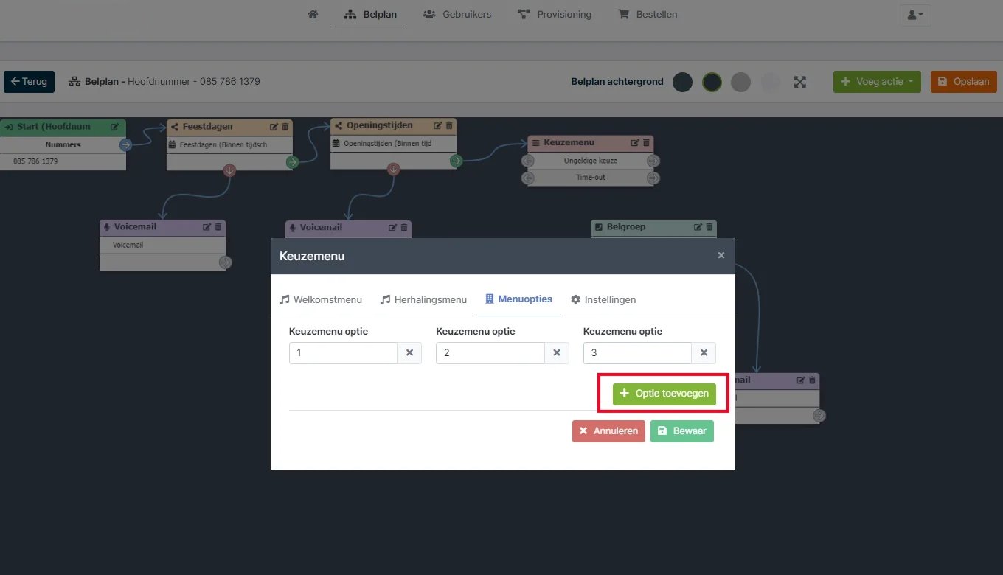Screen dimensions: 1003x575
Task: Delete the Openingstijden node via trash icon
Action: click(x=450, y=125)
